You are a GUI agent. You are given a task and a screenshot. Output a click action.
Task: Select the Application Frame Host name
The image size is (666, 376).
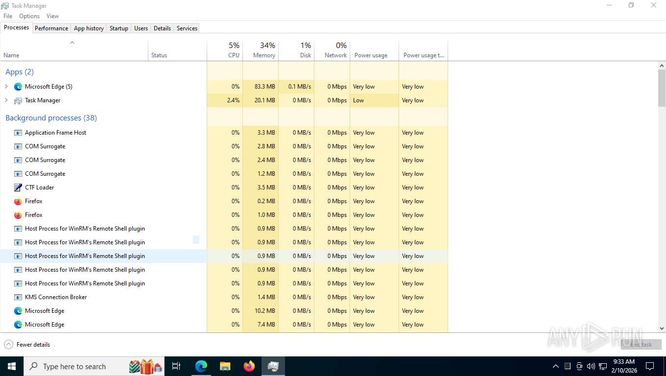56,133
